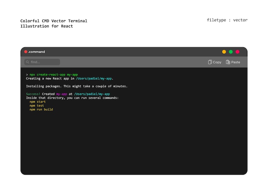Click the find search field
This screenshot has height=195, width=268.
pyautogui.click(x=42, y=62)
